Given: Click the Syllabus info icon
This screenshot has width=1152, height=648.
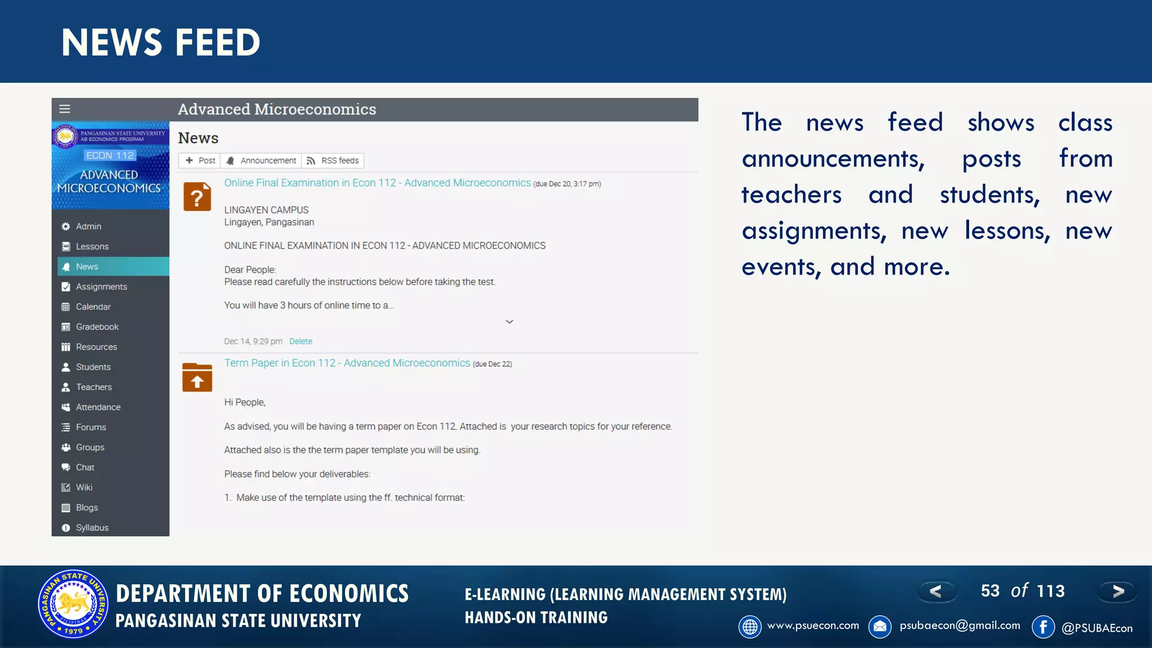Looking at the screenshot, I should [x=66, y=528].
